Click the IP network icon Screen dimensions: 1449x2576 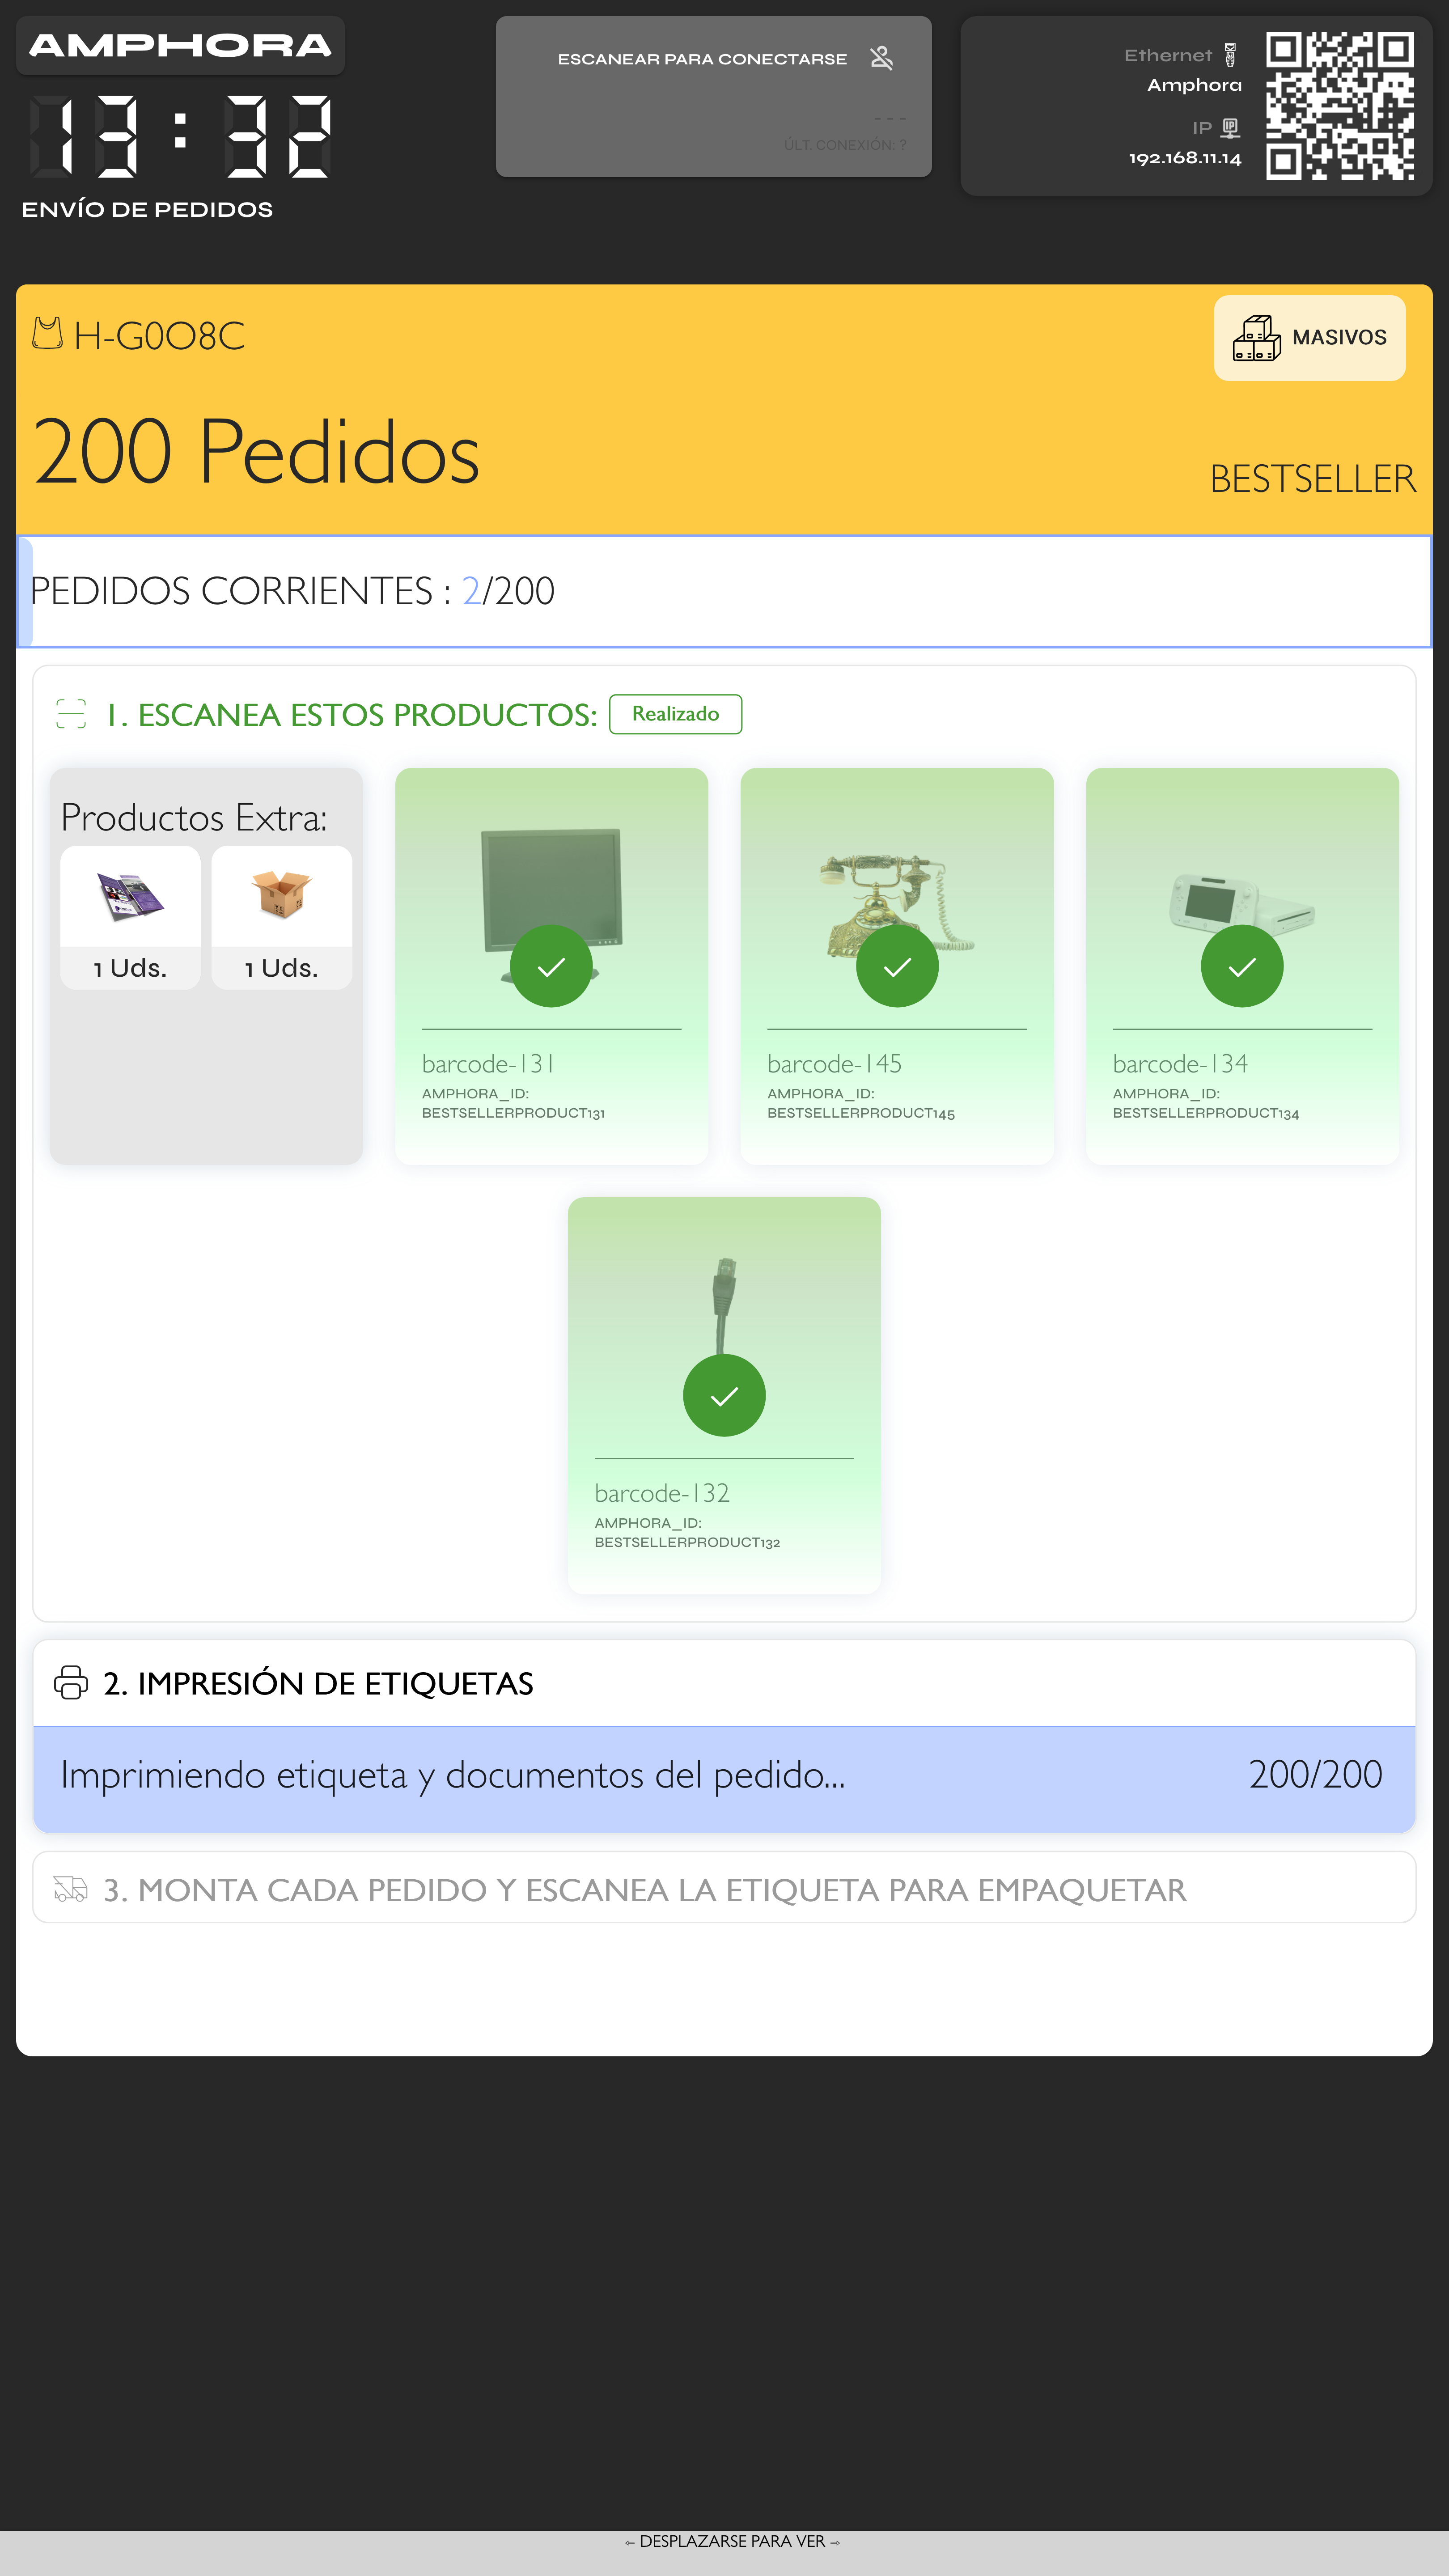click(x=1231, y=128)
